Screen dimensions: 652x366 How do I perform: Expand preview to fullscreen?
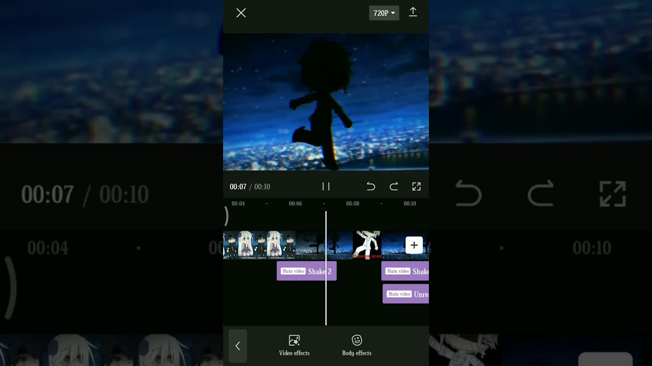click(416, 187)
